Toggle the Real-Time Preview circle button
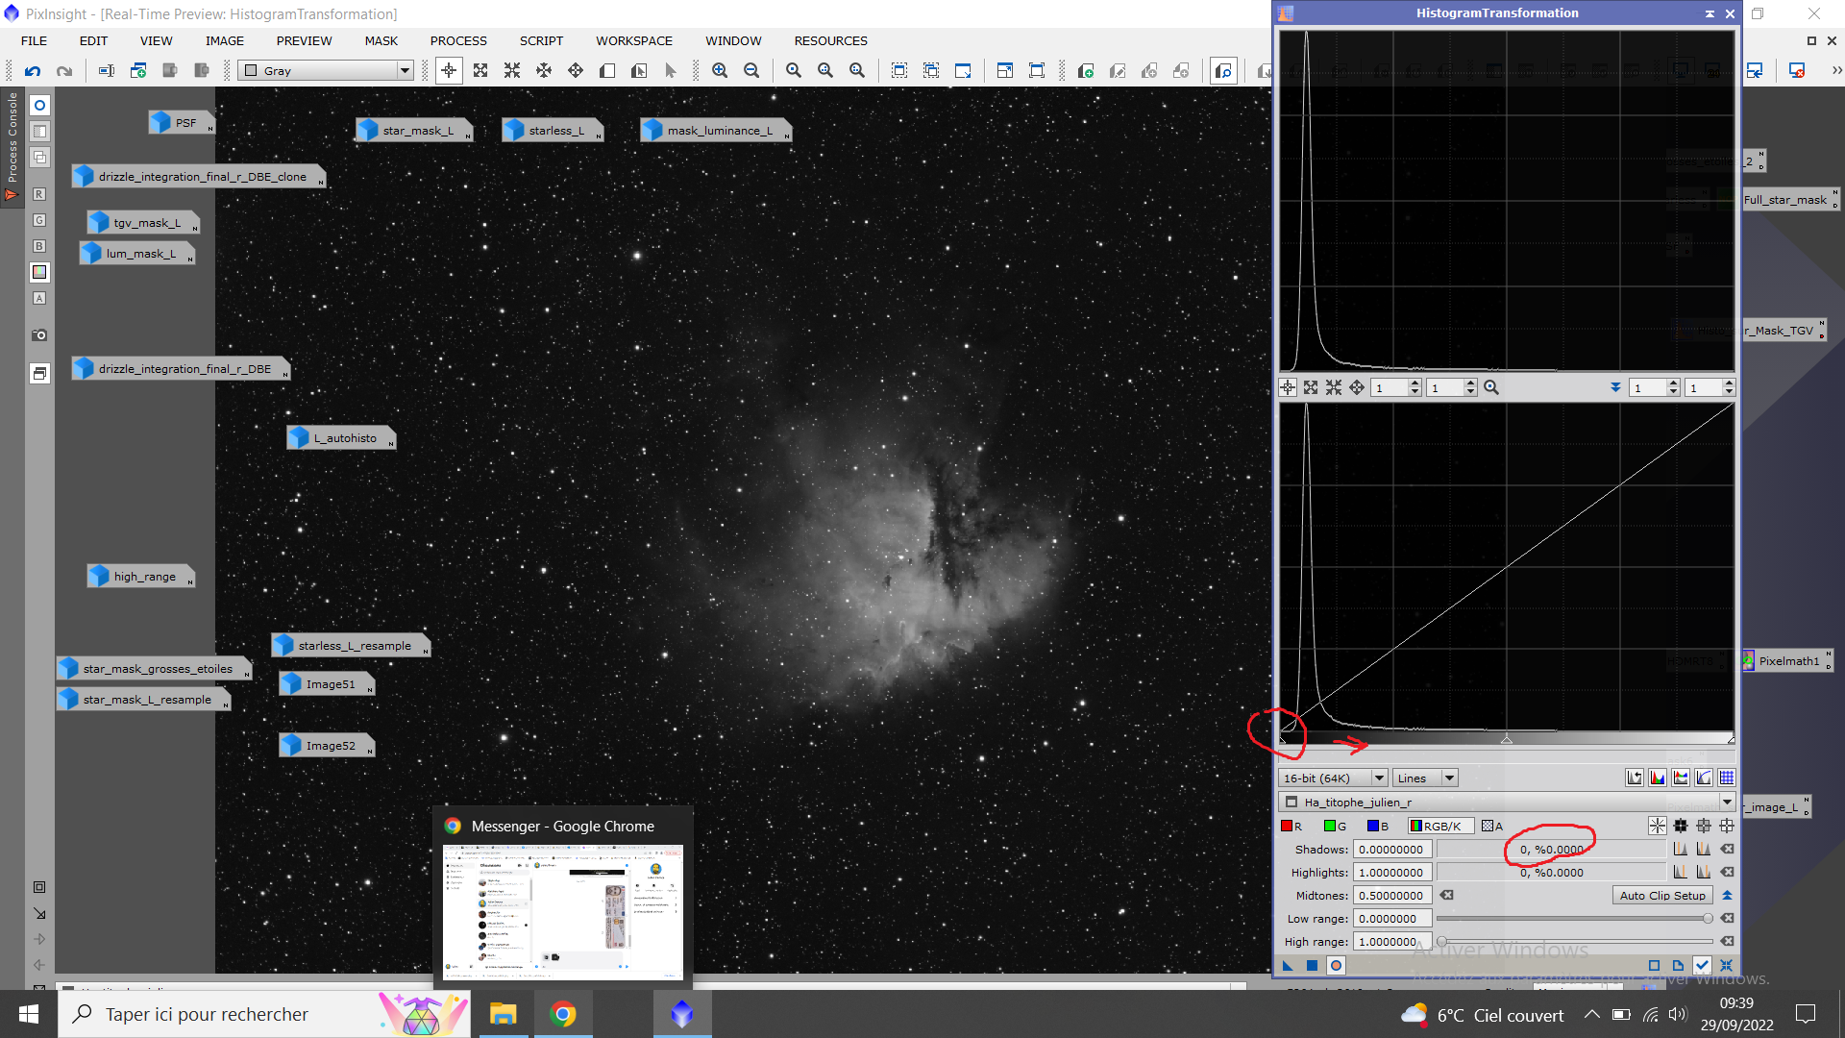Screen dimensions: 1845x1038 [1336, 966]
